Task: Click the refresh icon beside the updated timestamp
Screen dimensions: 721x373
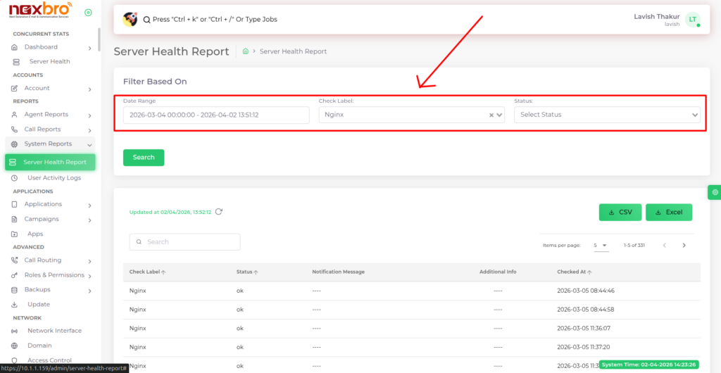Action: pyautogui.click(x=219, y=211)
